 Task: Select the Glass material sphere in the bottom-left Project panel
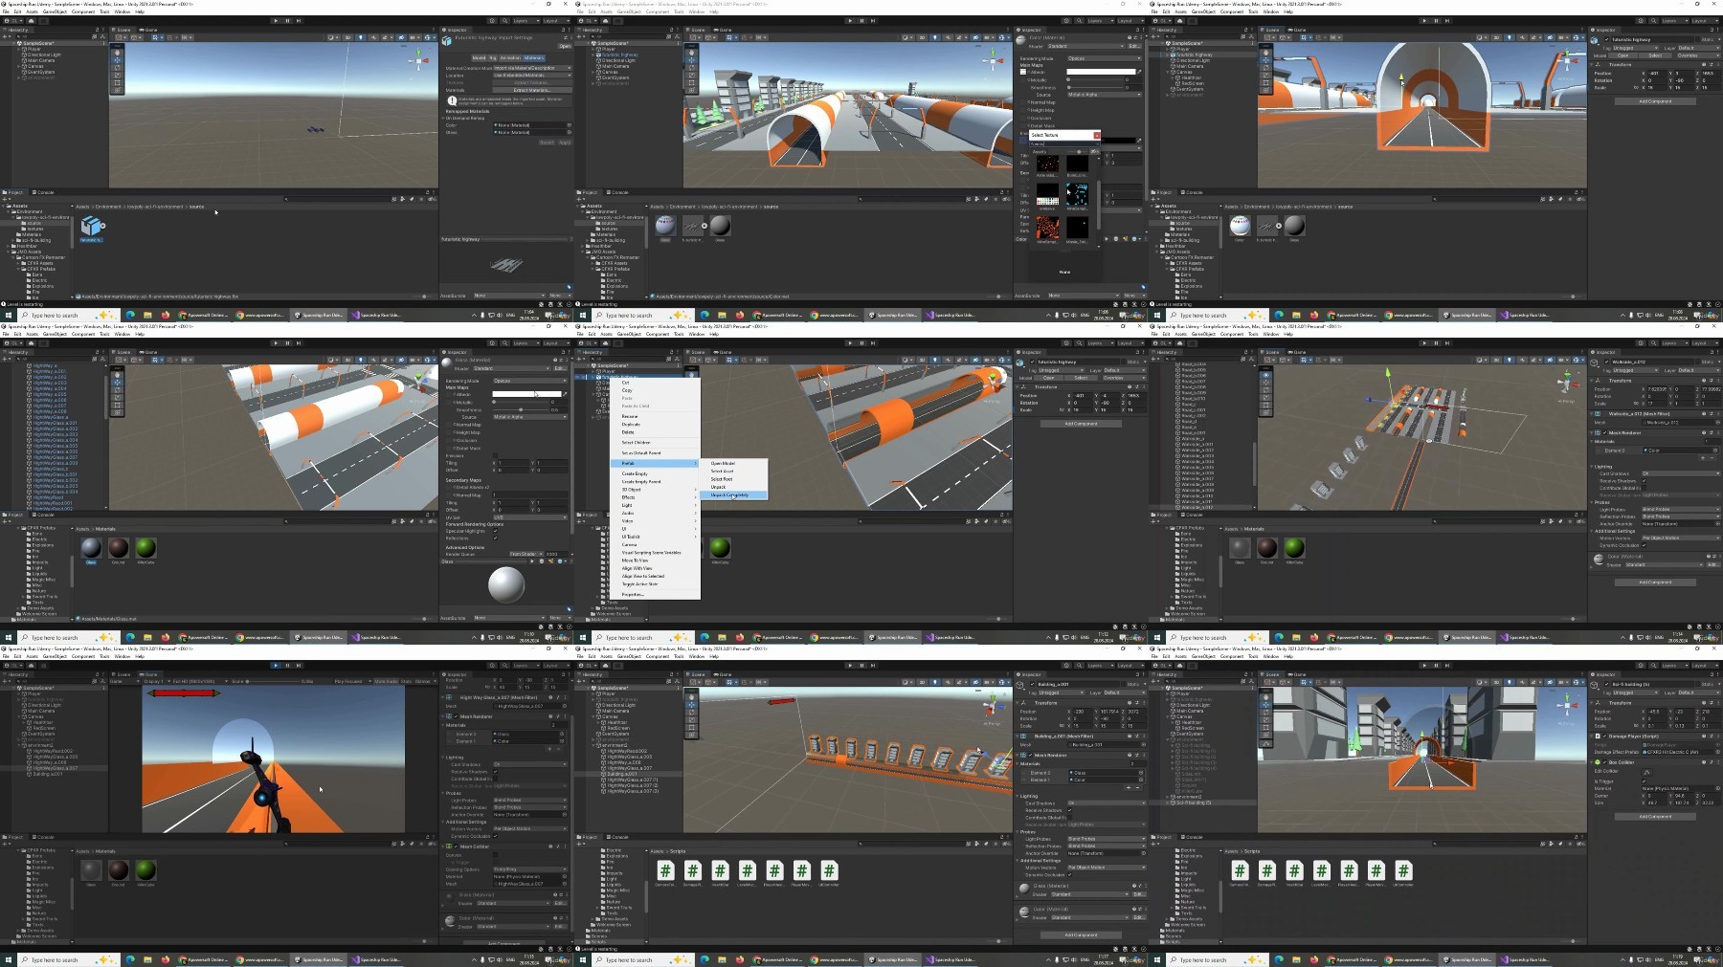[x=91, y=871]
